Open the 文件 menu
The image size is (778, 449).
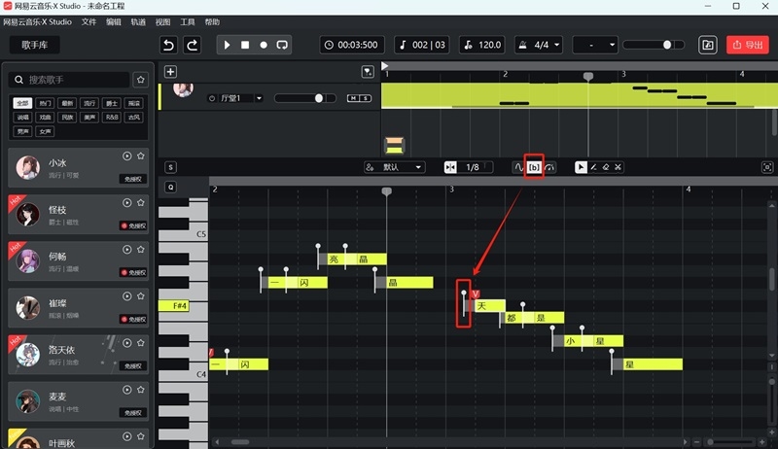[x=88, y=21]
